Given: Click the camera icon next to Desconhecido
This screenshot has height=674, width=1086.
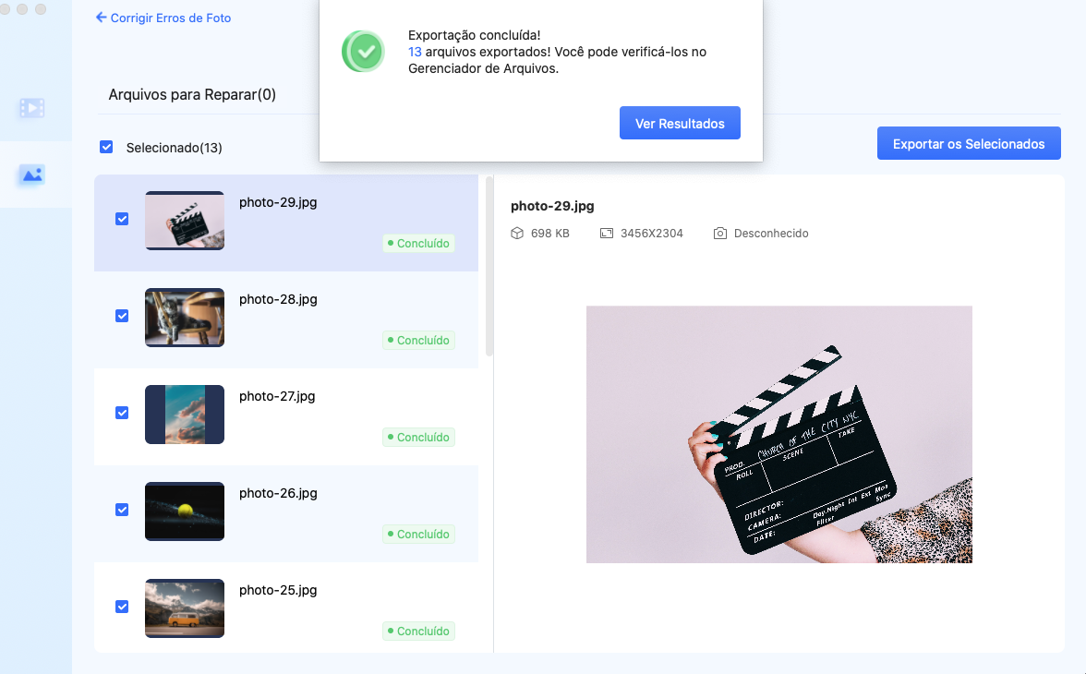Looking at the screenshot, I should pyautogui.click(x=719, y=233).
